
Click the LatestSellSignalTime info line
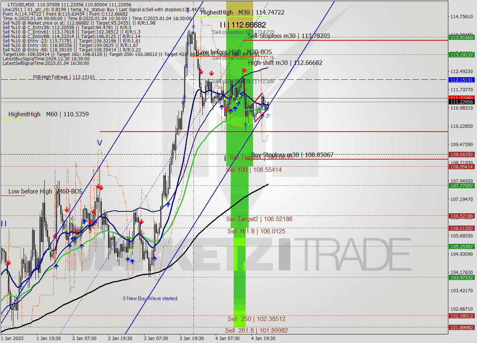(x=45, y=63)
